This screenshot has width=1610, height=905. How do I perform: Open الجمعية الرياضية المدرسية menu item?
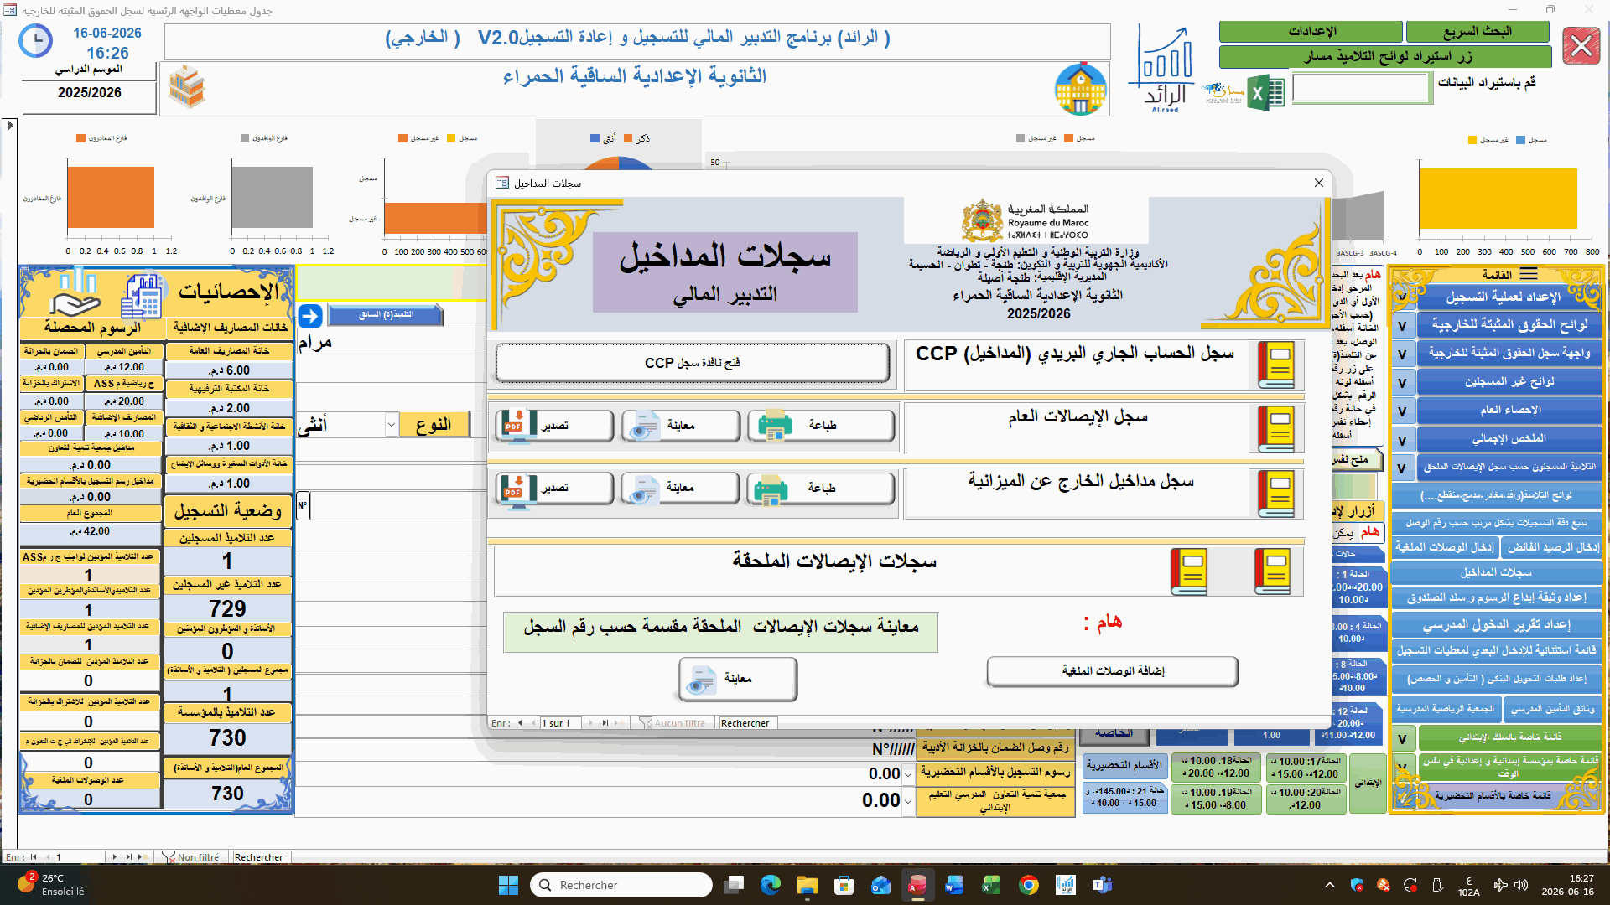(1445, 709)
